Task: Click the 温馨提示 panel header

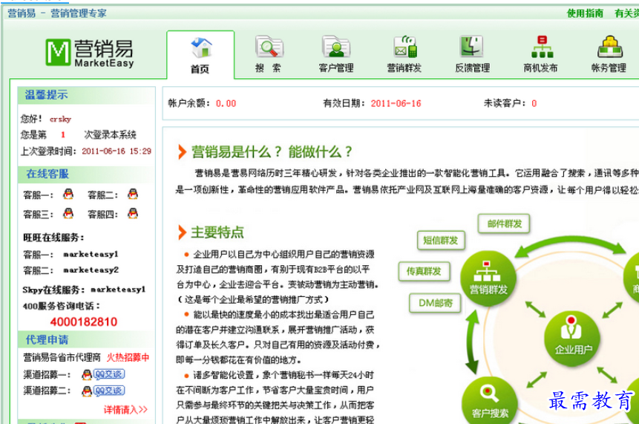Action: (86, 95)
